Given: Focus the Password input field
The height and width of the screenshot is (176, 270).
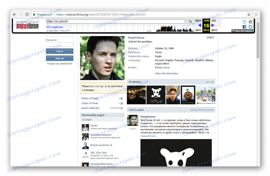Looking at the screenshot, I should pyautogui.click(x=60, y=44).
